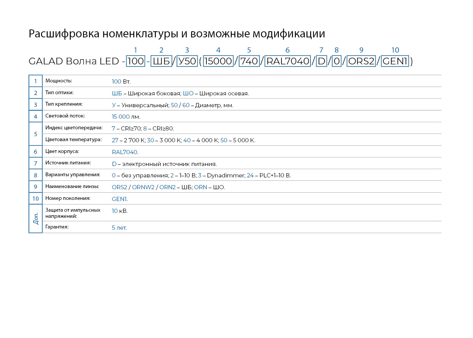Click the boxed 'ШБ' optics code segment
This screenshot has height=338, width=473.
tap(161, 61)
